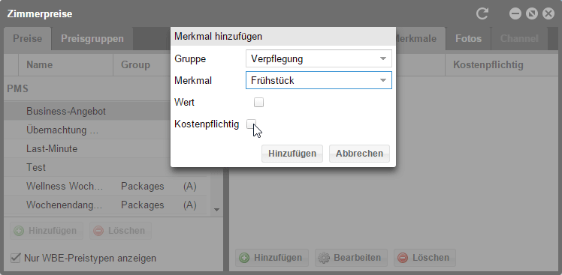Click the refresh icon in title bar

pyautogui.click(x=482, y=14)
